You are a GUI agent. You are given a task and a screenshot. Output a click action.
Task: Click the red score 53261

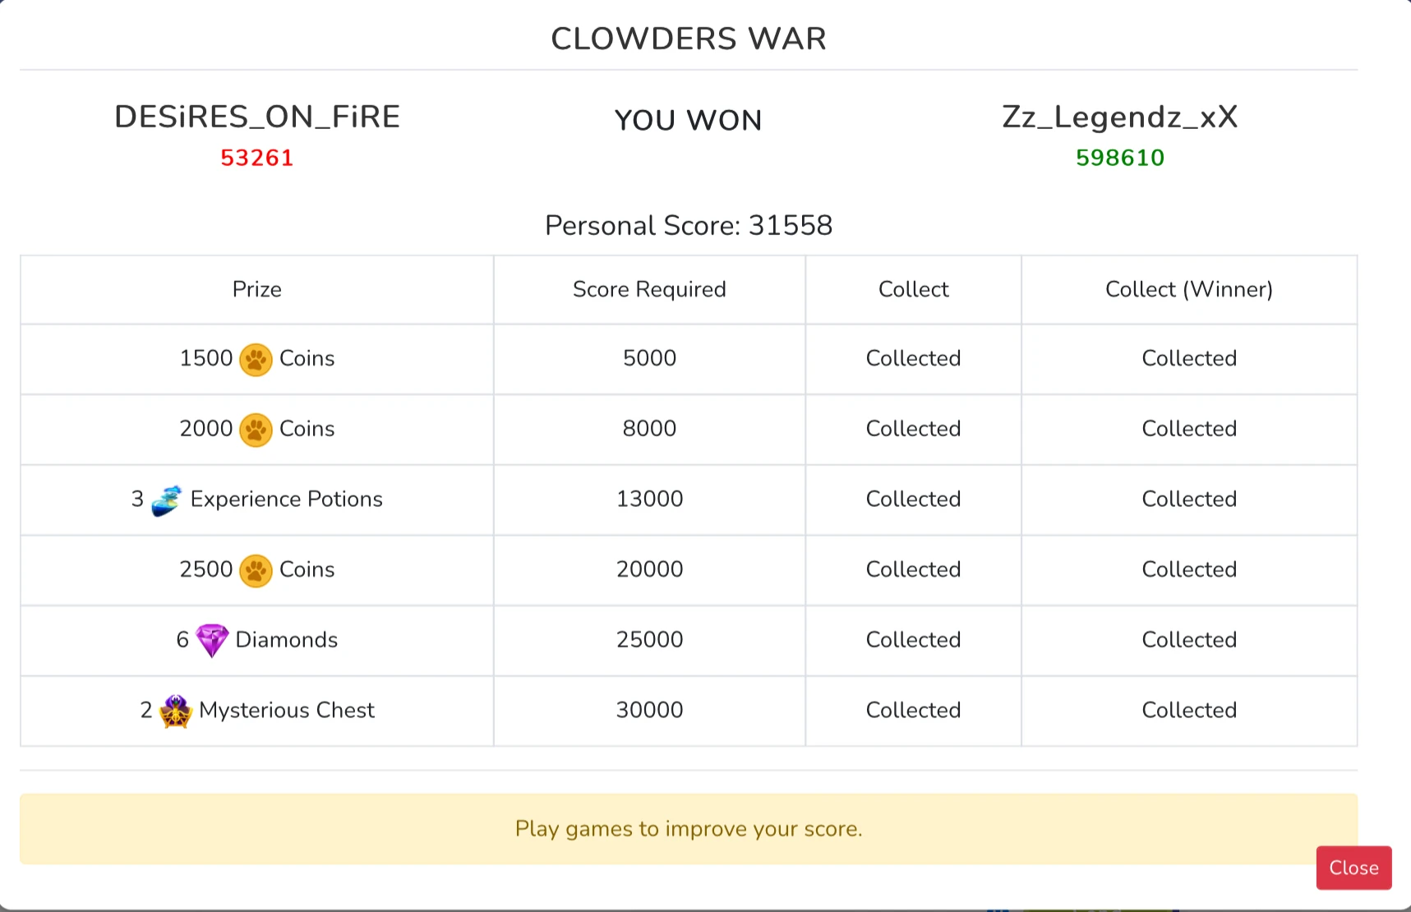click(x=257, y=158)
